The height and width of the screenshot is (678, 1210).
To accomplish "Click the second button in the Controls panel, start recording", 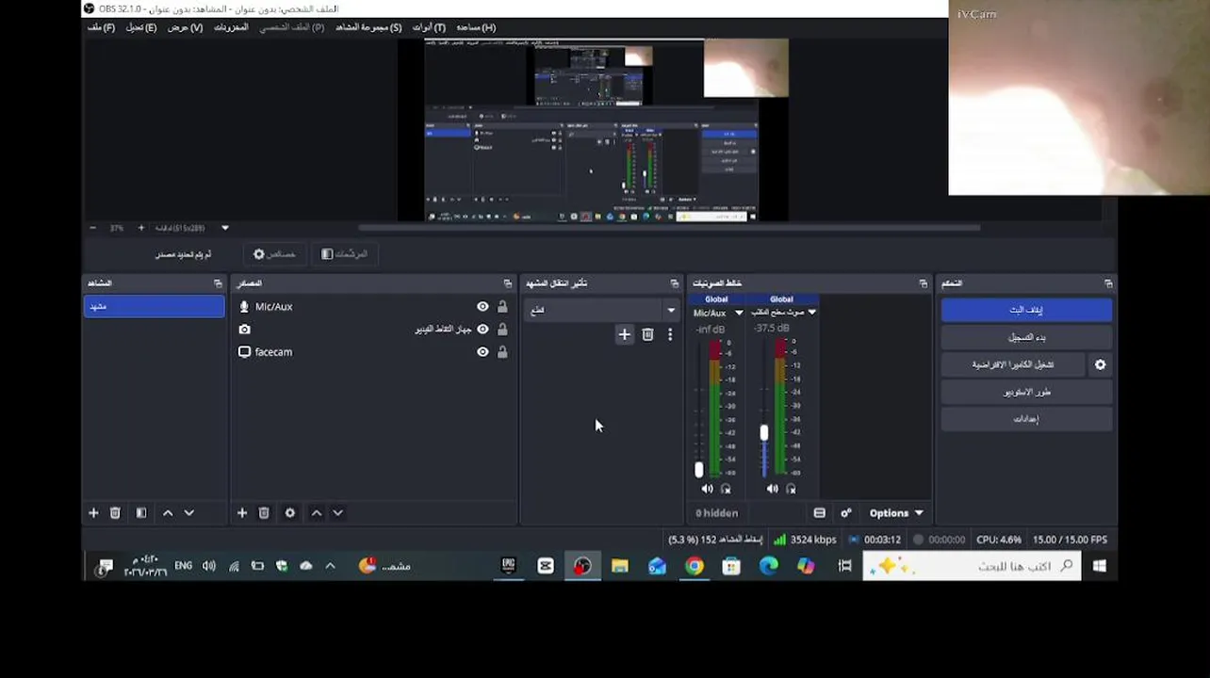I will pos(1026,337).
